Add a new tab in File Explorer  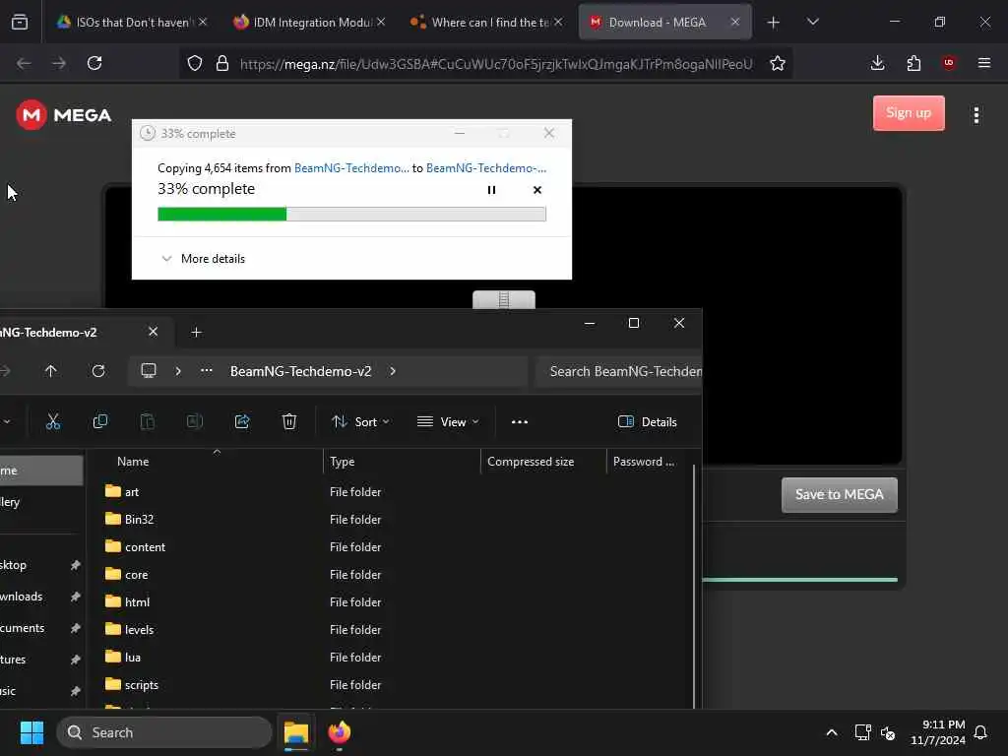point(196,332)
